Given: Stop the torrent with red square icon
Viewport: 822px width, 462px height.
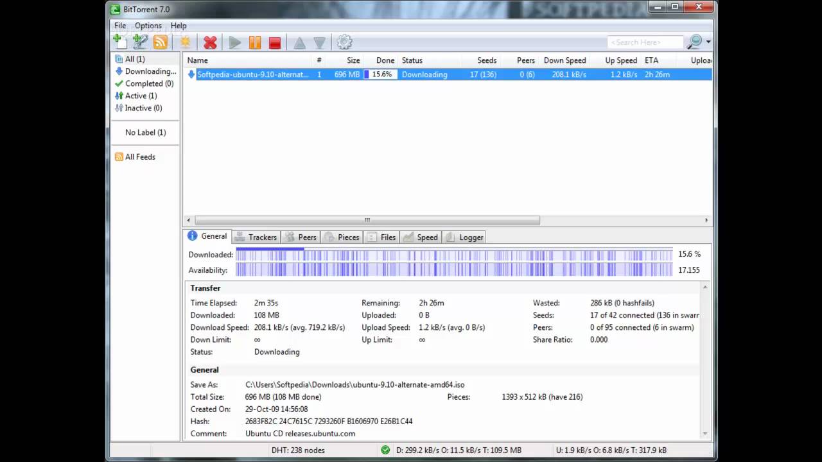Looking at the screenshot, I should point(275,42).
